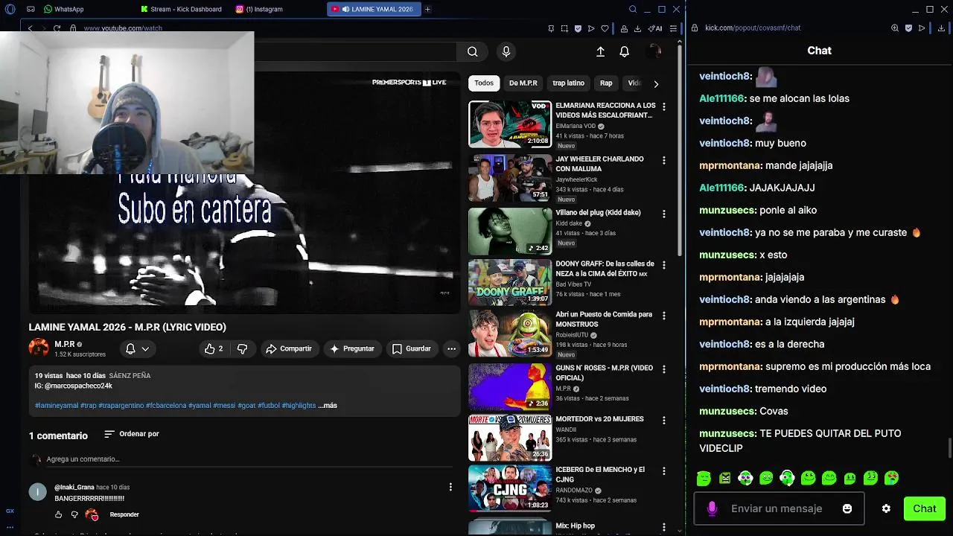Open browser downloads icon in YouTube window
This screenshot has width=953, height=536.
coord(637,28)
